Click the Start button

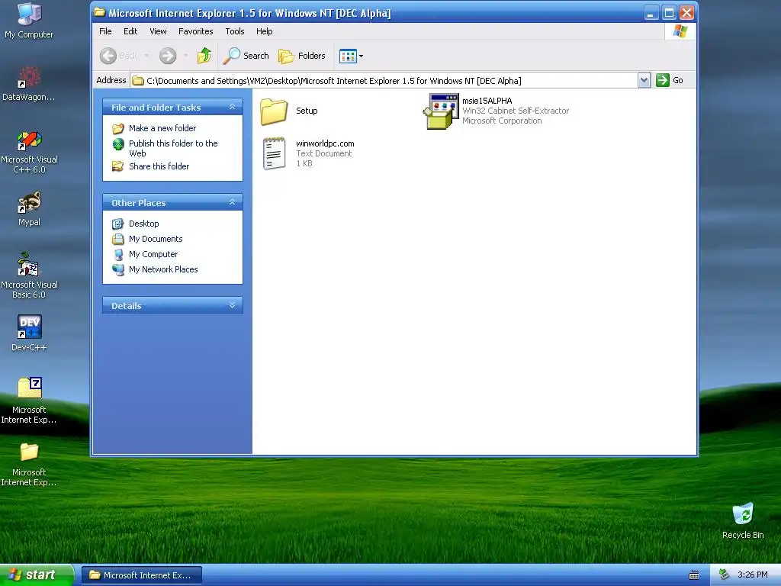[37, 575]
